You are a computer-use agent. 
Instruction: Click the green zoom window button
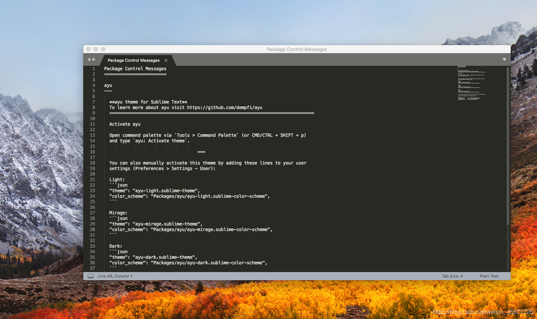(103, 49)
